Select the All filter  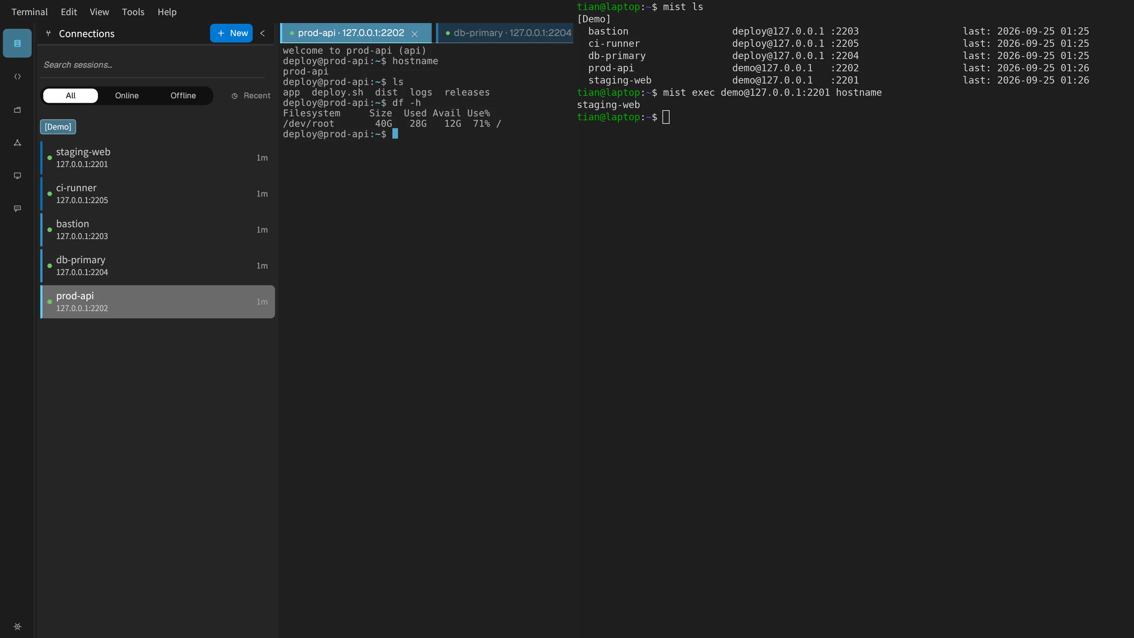click(70, 96)
